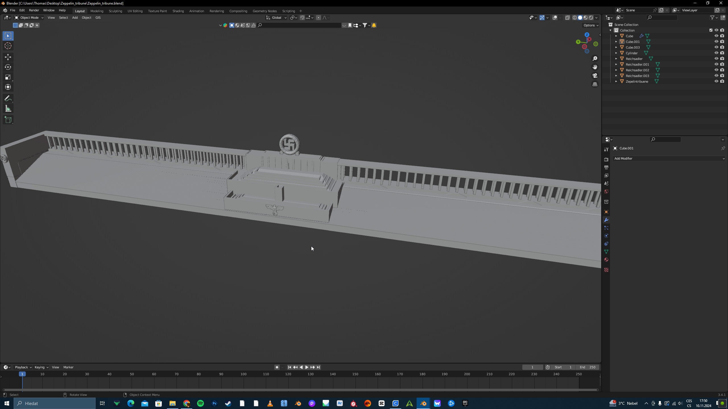This screenshot has height=409, width=728.
Task: Uncheck Collection exclude checkbox
Action: [711, 30]
